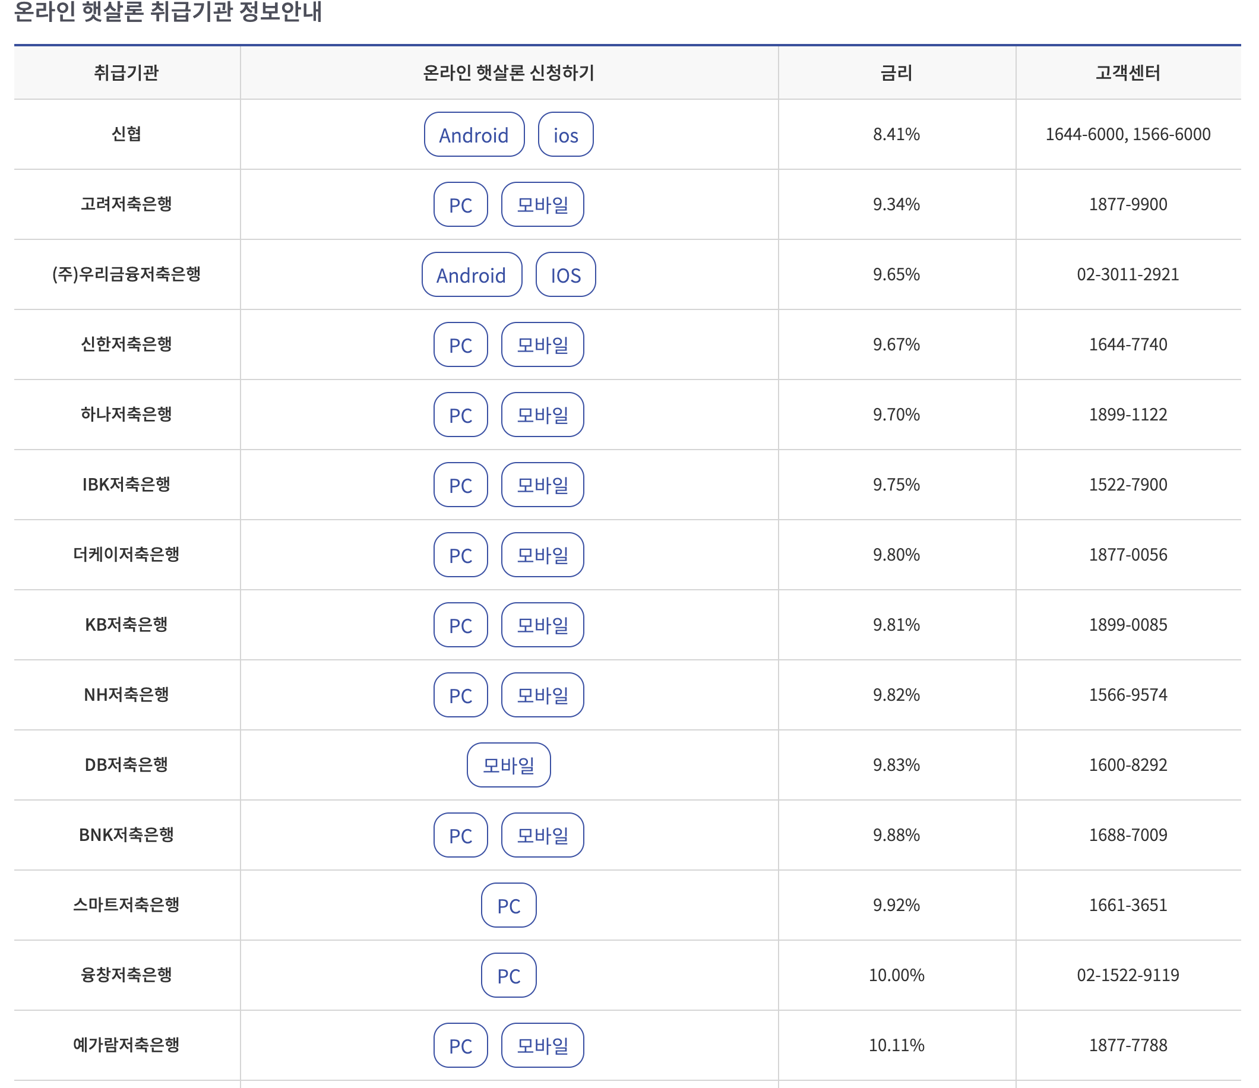
Task: Click PC button for 고려저축은행
Action: (x=460, y=204)
